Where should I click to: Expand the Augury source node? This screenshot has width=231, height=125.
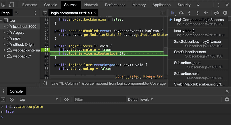click(x=4, y=32)
